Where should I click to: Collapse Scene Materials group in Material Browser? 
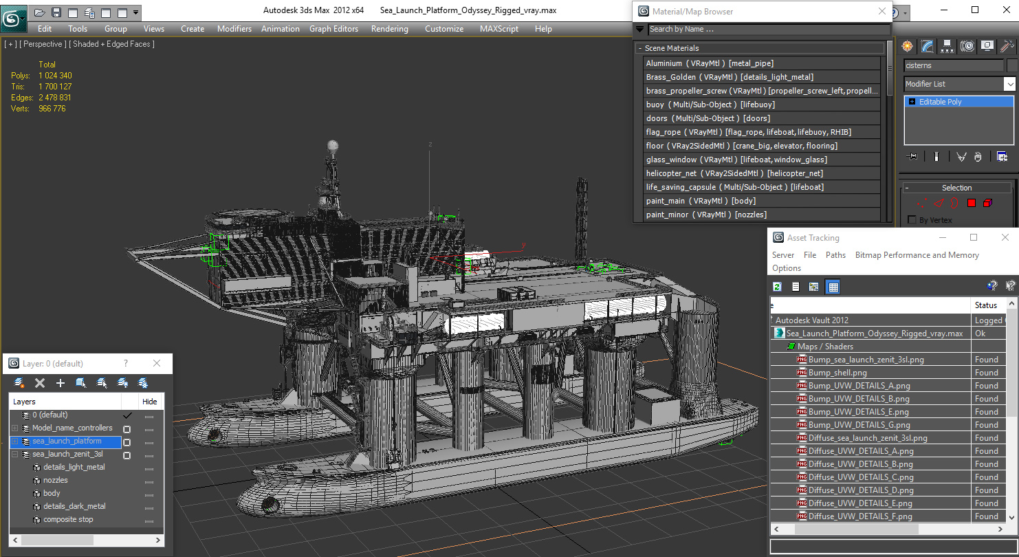(x=640, y=48)
